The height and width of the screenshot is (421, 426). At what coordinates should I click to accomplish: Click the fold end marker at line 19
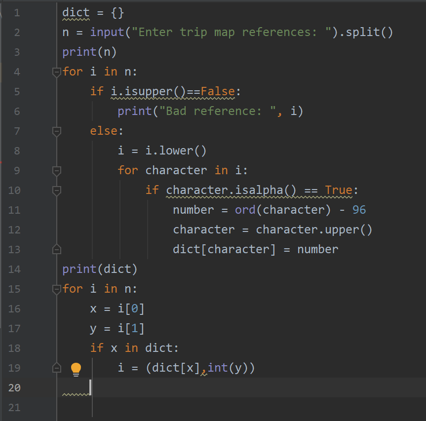point(56,368)
